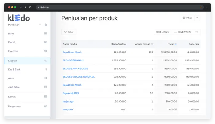Screen dimensions: 215x124
Task: Click the Pengaturan gear icon
Action: pyautogui.click(x=45, y=106)
